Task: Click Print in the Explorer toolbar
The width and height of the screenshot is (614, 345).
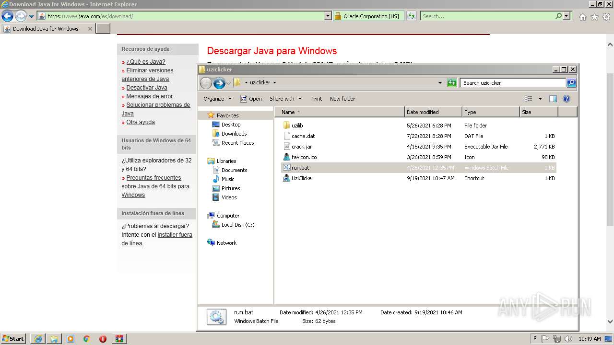Action: tap(317, 99)
